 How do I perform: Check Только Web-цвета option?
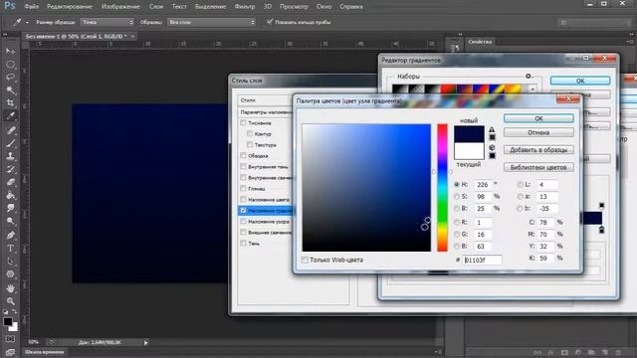305,260
